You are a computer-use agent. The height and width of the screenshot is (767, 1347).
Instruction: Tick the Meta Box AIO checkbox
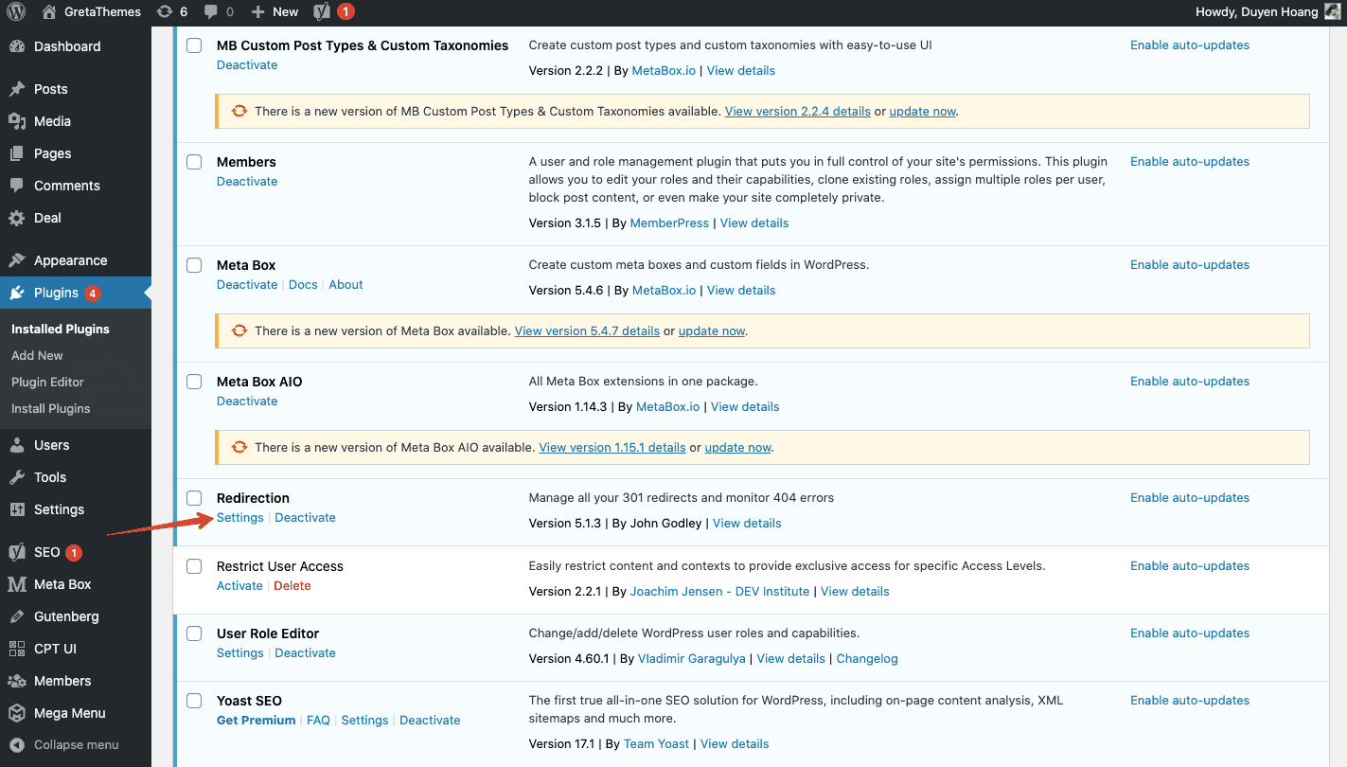pos(194,382)
